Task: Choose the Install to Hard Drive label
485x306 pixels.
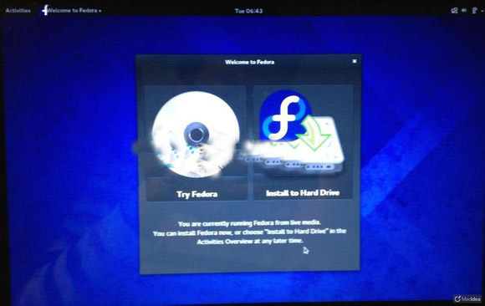Action: click(x=303, y=193)
